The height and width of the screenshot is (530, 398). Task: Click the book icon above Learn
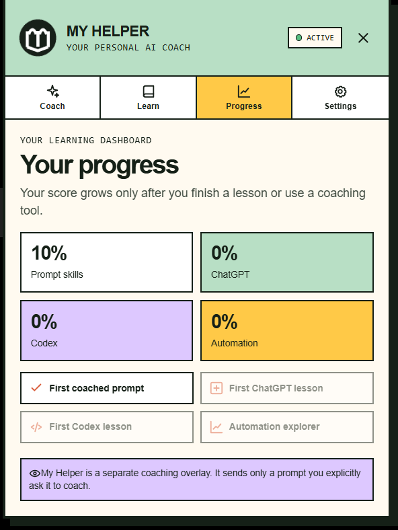[x=149, y=91]
